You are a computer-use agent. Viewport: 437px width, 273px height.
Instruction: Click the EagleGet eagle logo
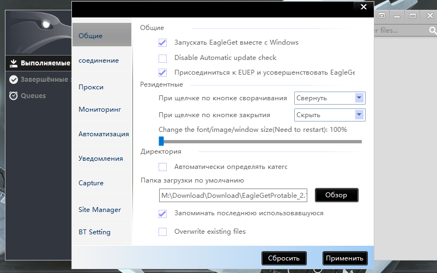coord(42,32)
